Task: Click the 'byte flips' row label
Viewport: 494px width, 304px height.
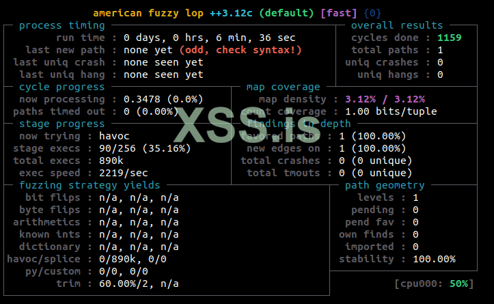Action: click(x=49, y=210)
